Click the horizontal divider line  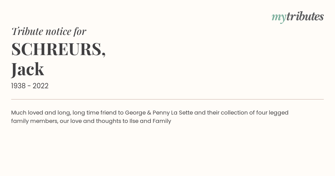[x=167, y=99]
